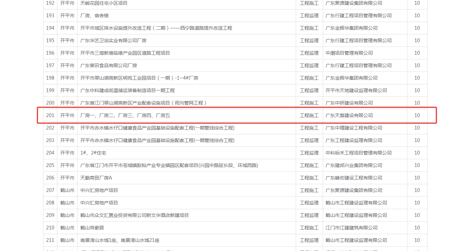Image resolution: width=463 pixels, height=251 pixels.
Task: Select the 赤水镇水仔口 project name in row 203
Action: [157, 140]
